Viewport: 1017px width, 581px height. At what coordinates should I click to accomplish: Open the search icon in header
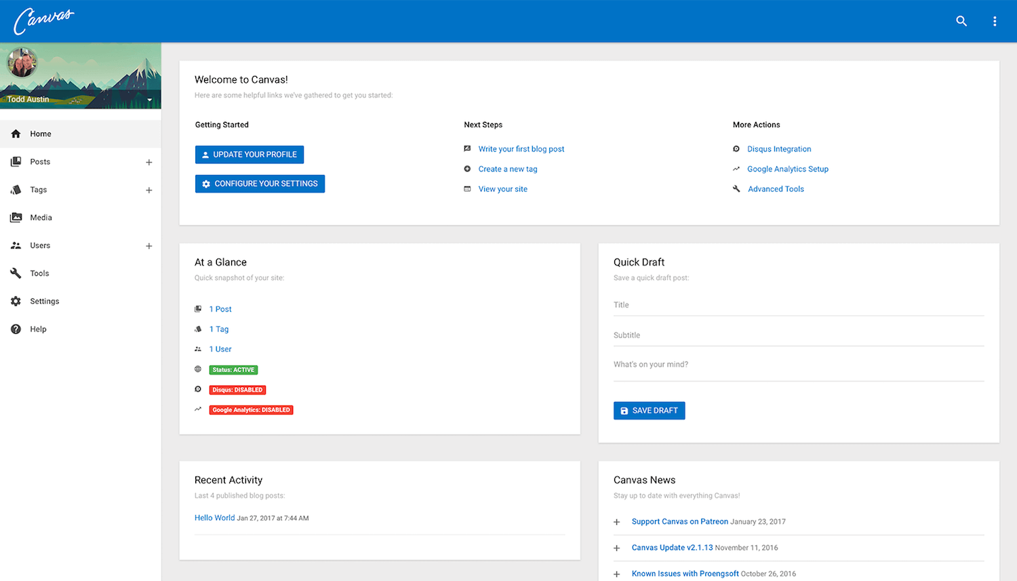pos(961,21)
